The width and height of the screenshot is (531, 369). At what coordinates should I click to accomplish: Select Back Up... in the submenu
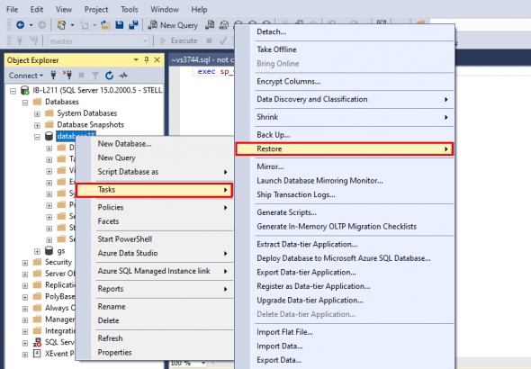345,135
